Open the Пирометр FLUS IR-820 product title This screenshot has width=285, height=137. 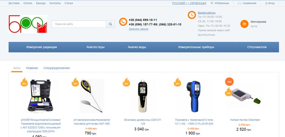click(194, 122)
